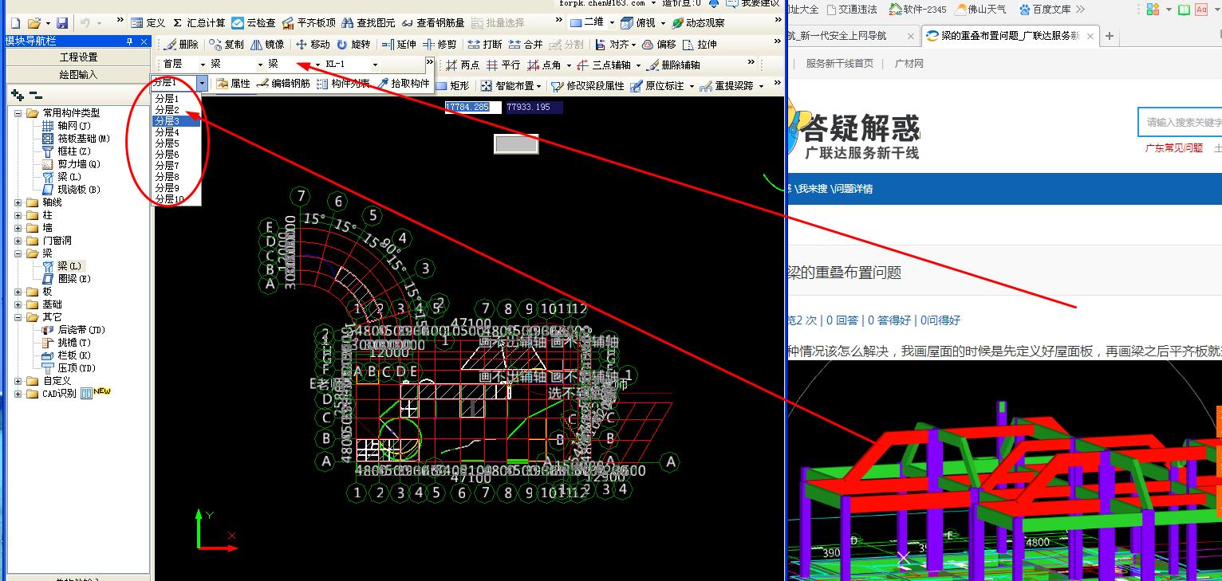The image size is (1222, 581).
Task: Choose 分层8 in layer list
Action: point(167,177)
